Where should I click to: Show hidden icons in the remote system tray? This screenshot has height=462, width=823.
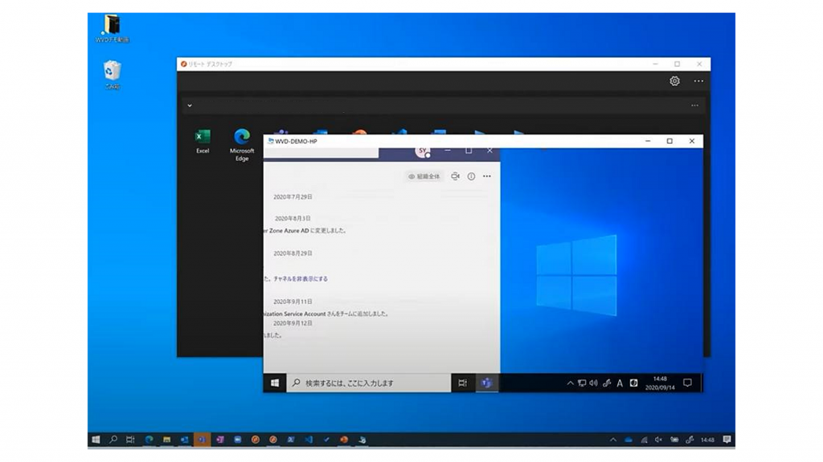570,383
